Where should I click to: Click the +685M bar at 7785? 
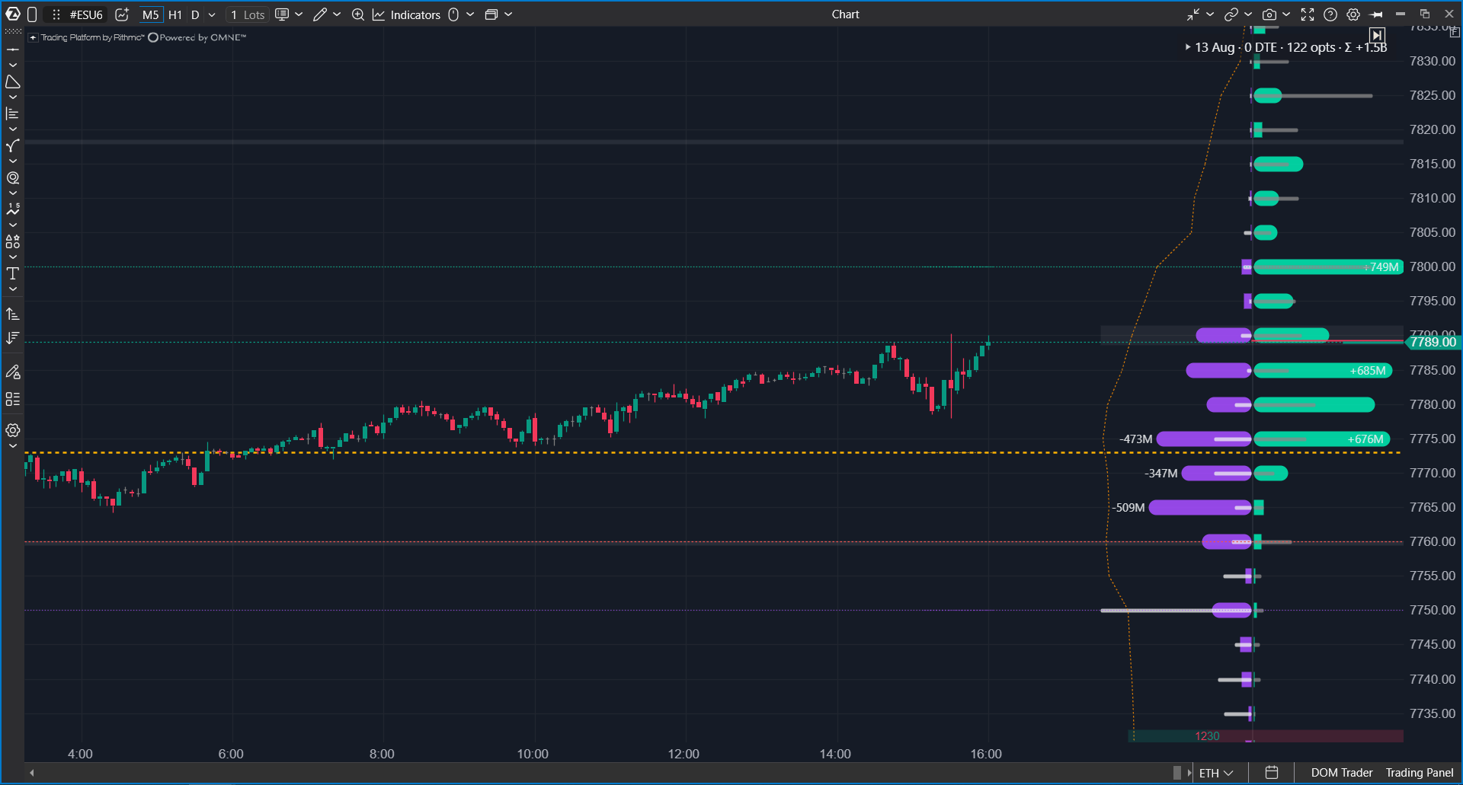[x=1323, y=371]
